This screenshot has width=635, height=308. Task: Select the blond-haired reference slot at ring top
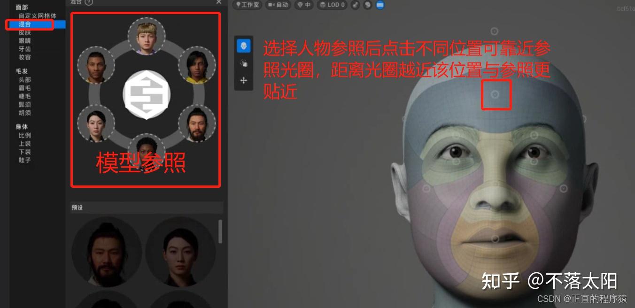pos(147,36)
